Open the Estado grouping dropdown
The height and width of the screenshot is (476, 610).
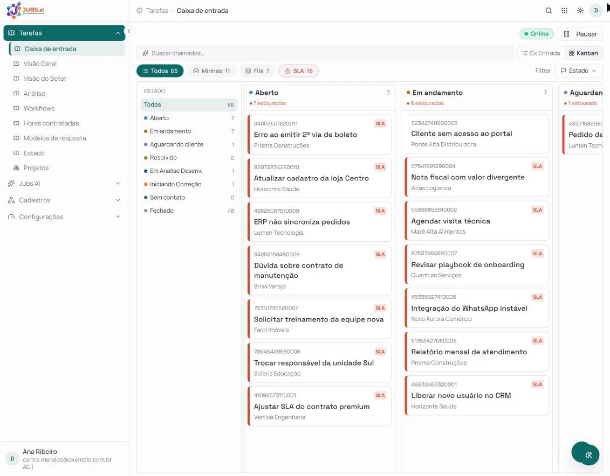[579, 71]
